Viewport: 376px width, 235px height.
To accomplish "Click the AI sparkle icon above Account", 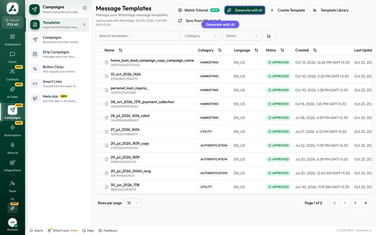I will coord(13,208).
